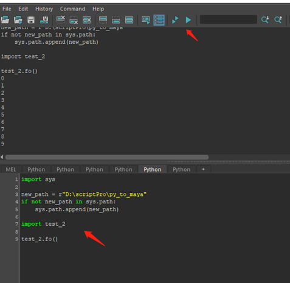290x283 pixels.
Task: Click the Show History pane icon
Action: 103,20
